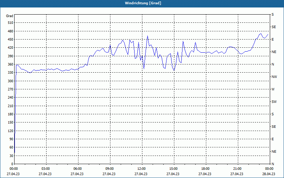Click the W compass direction label
Viewport: 284px width, 178px height.
[x=273, y=89]
